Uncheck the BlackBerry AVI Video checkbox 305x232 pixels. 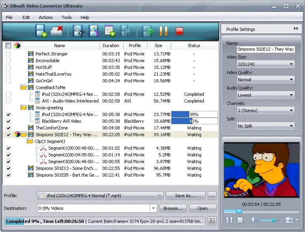pos(8,121)
